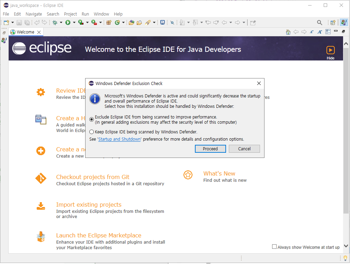350x264 pixels.
Task: Expand the Back history dropdown arrow
Action: coord(231,22)
